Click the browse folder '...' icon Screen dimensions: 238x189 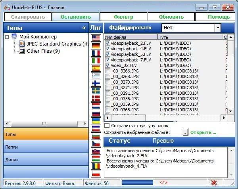coord(185,132)
